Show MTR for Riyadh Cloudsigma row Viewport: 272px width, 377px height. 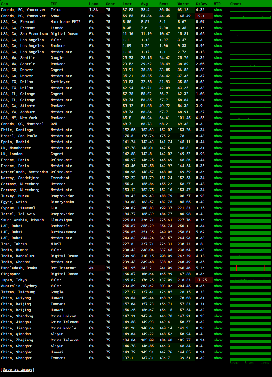[x=218, y=220]
